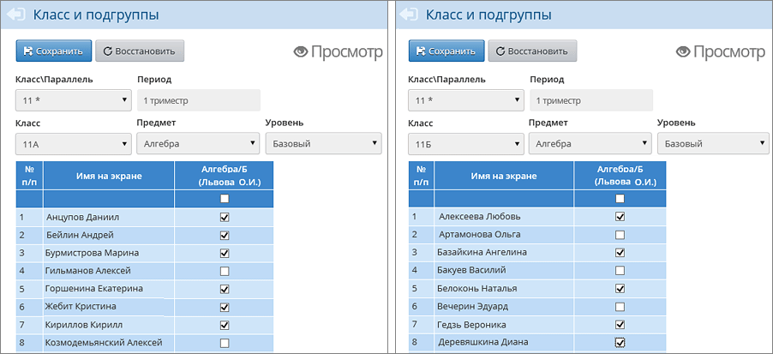Open Класс\Параллель dropdown in the left panel
The image size is (773, 354).
click(x=74, y=100)
